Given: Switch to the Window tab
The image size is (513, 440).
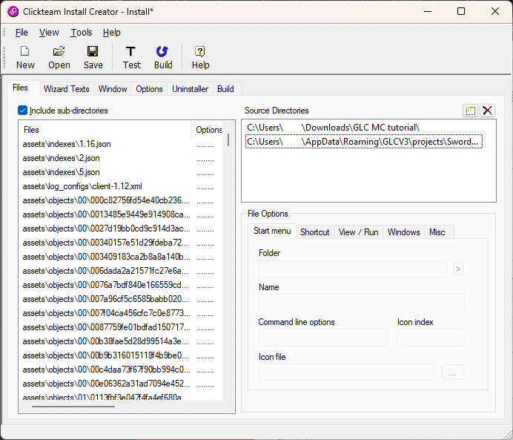Looking at the screenshot, I should (113, 89).
